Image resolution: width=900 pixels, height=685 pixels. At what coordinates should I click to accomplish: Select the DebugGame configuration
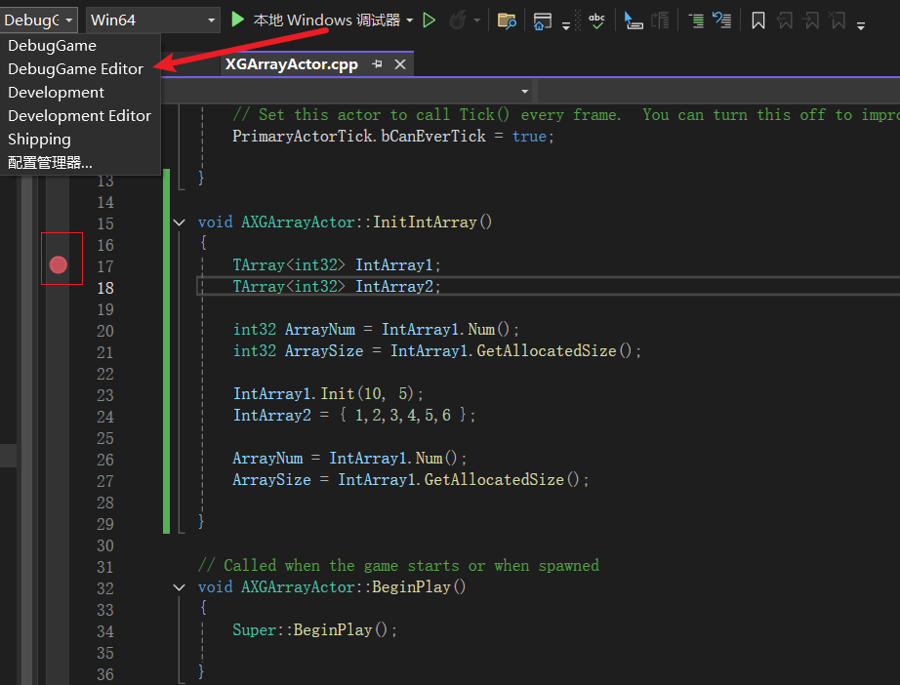[x=80, y=45]
